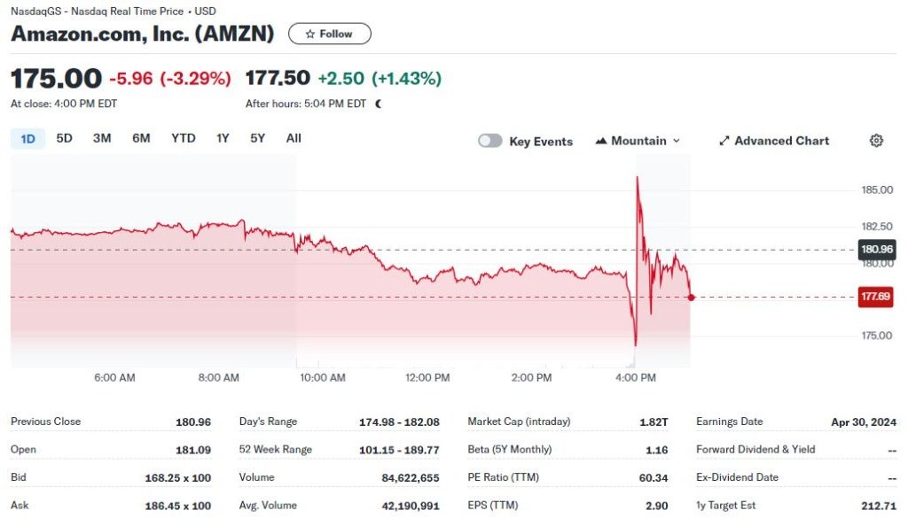Switch to the 5D range tab

click(64, 138)
